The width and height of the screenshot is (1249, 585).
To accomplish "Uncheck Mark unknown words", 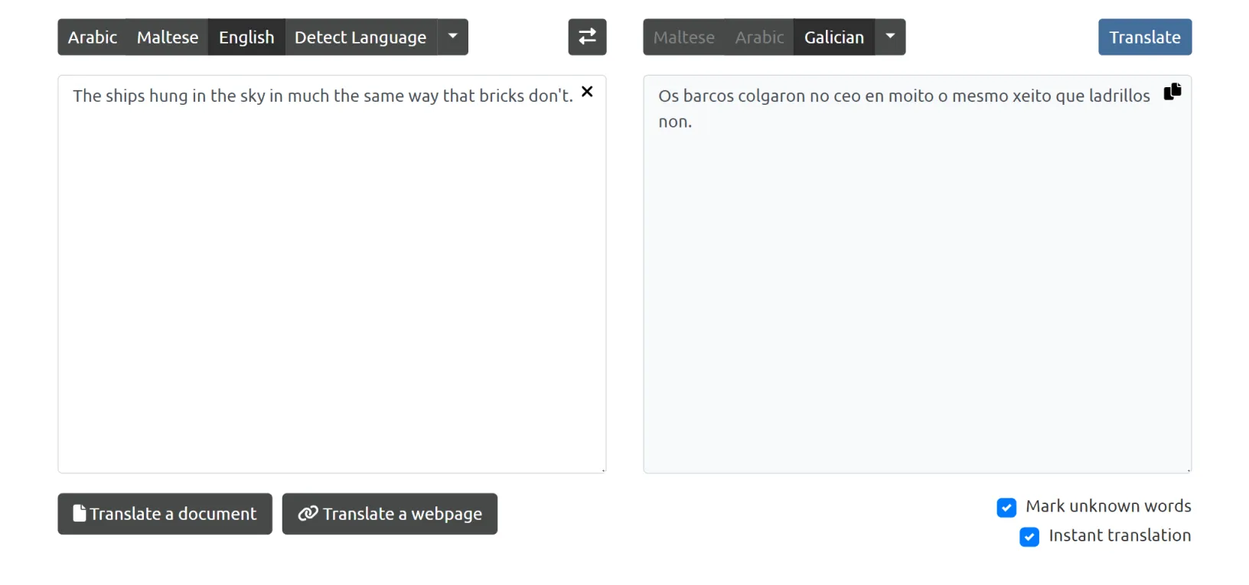I will point(1006,507).
